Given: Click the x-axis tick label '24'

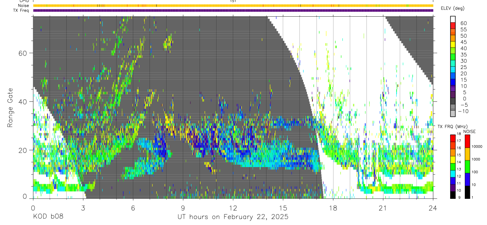Looking at the screenshot, I should 433,208.
